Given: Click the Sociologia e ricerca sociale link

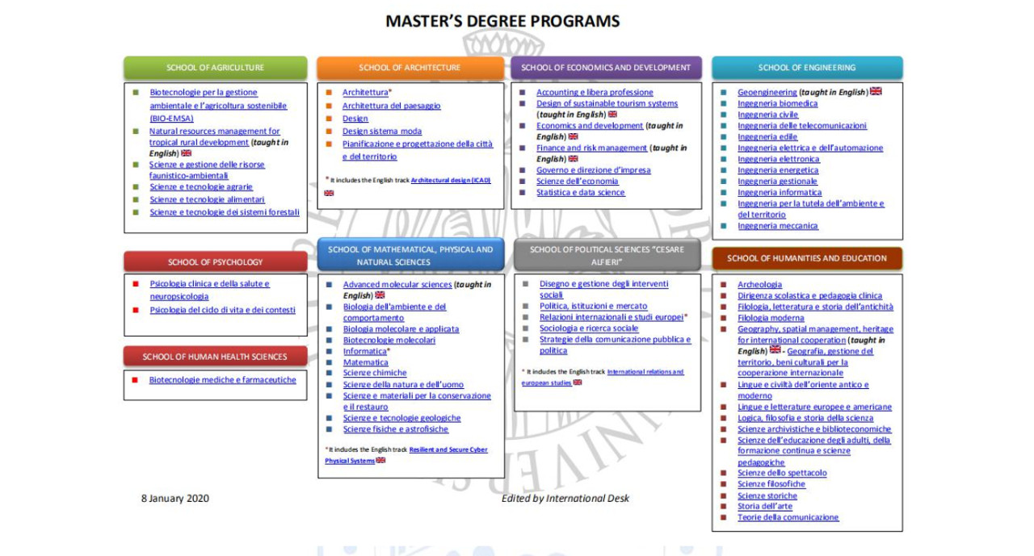Looking at the screenshot, I should click(588, 328).
